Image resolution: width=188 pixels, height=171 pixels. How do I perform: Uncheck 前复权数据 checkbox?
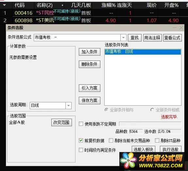point(81,140)
